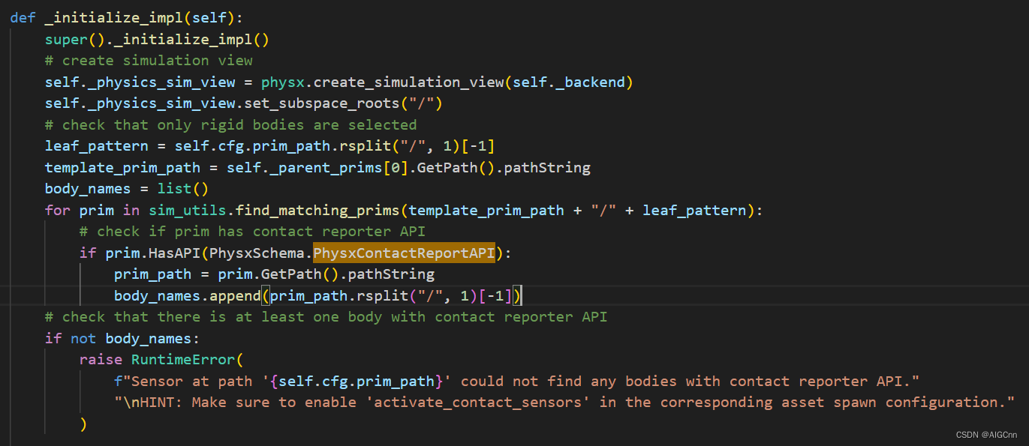The height and width of the screenshot is (446, 1029).
Task: Click the prim.HasAPI condition check
Action: pos(148,253)
